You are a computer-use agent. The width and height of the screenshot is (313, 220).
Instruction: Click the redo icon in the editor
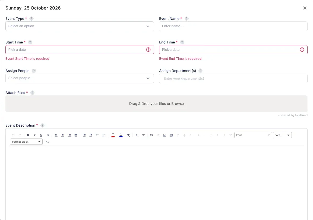pos(20,135)
